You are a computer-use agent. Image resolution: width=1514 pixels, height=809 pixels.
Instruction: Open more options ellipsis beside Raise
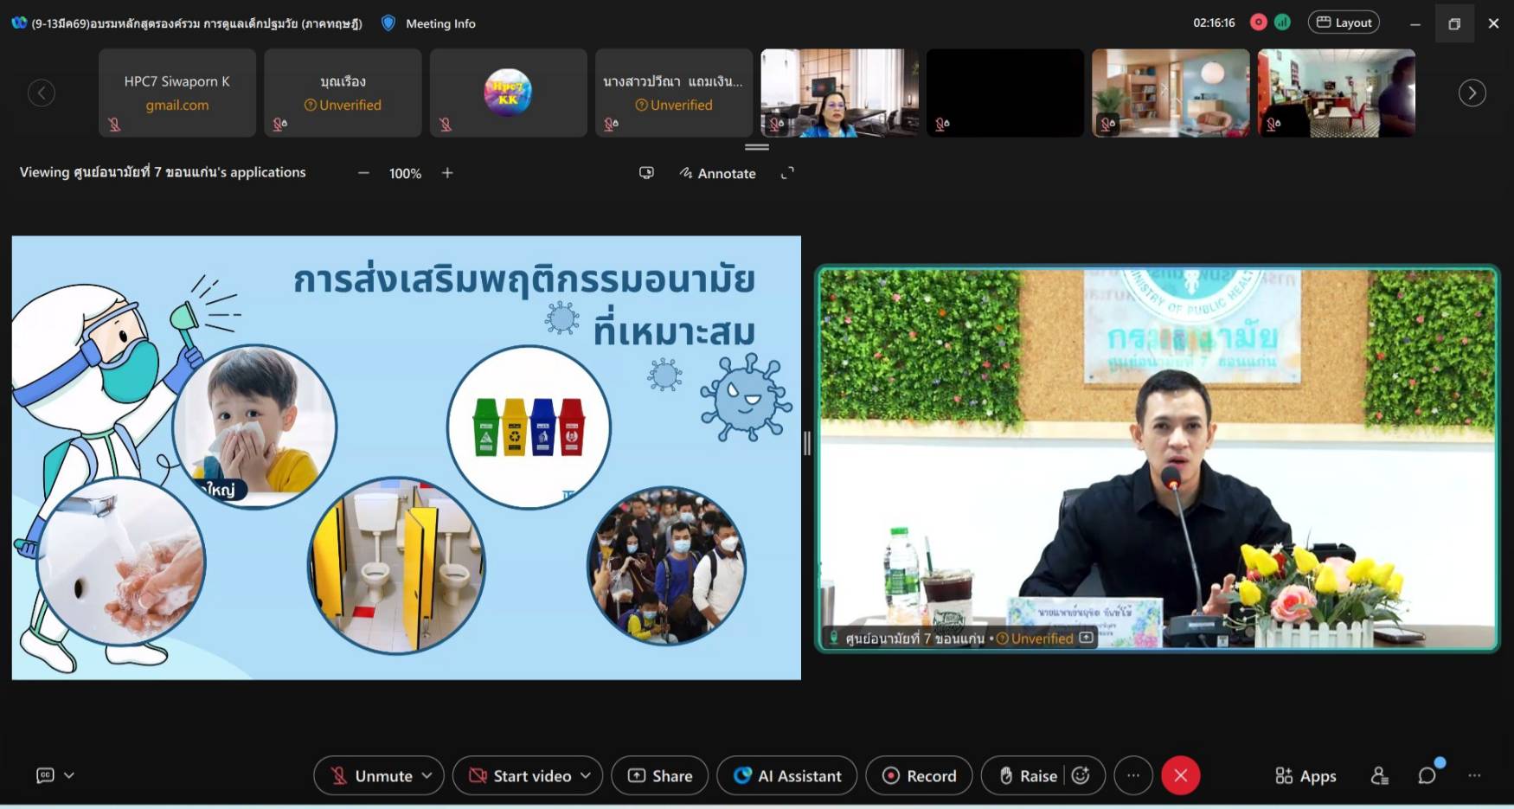[x=1132, y=775]
